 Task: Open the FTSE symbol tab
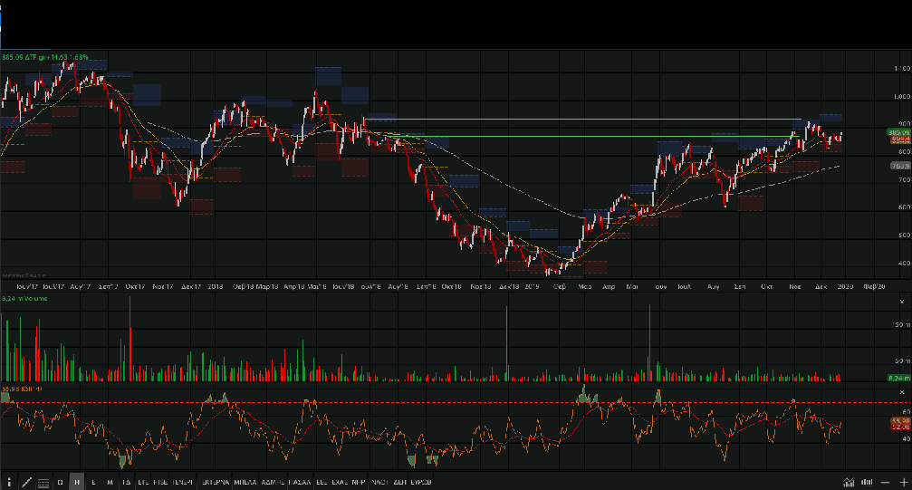pos(160,482)
